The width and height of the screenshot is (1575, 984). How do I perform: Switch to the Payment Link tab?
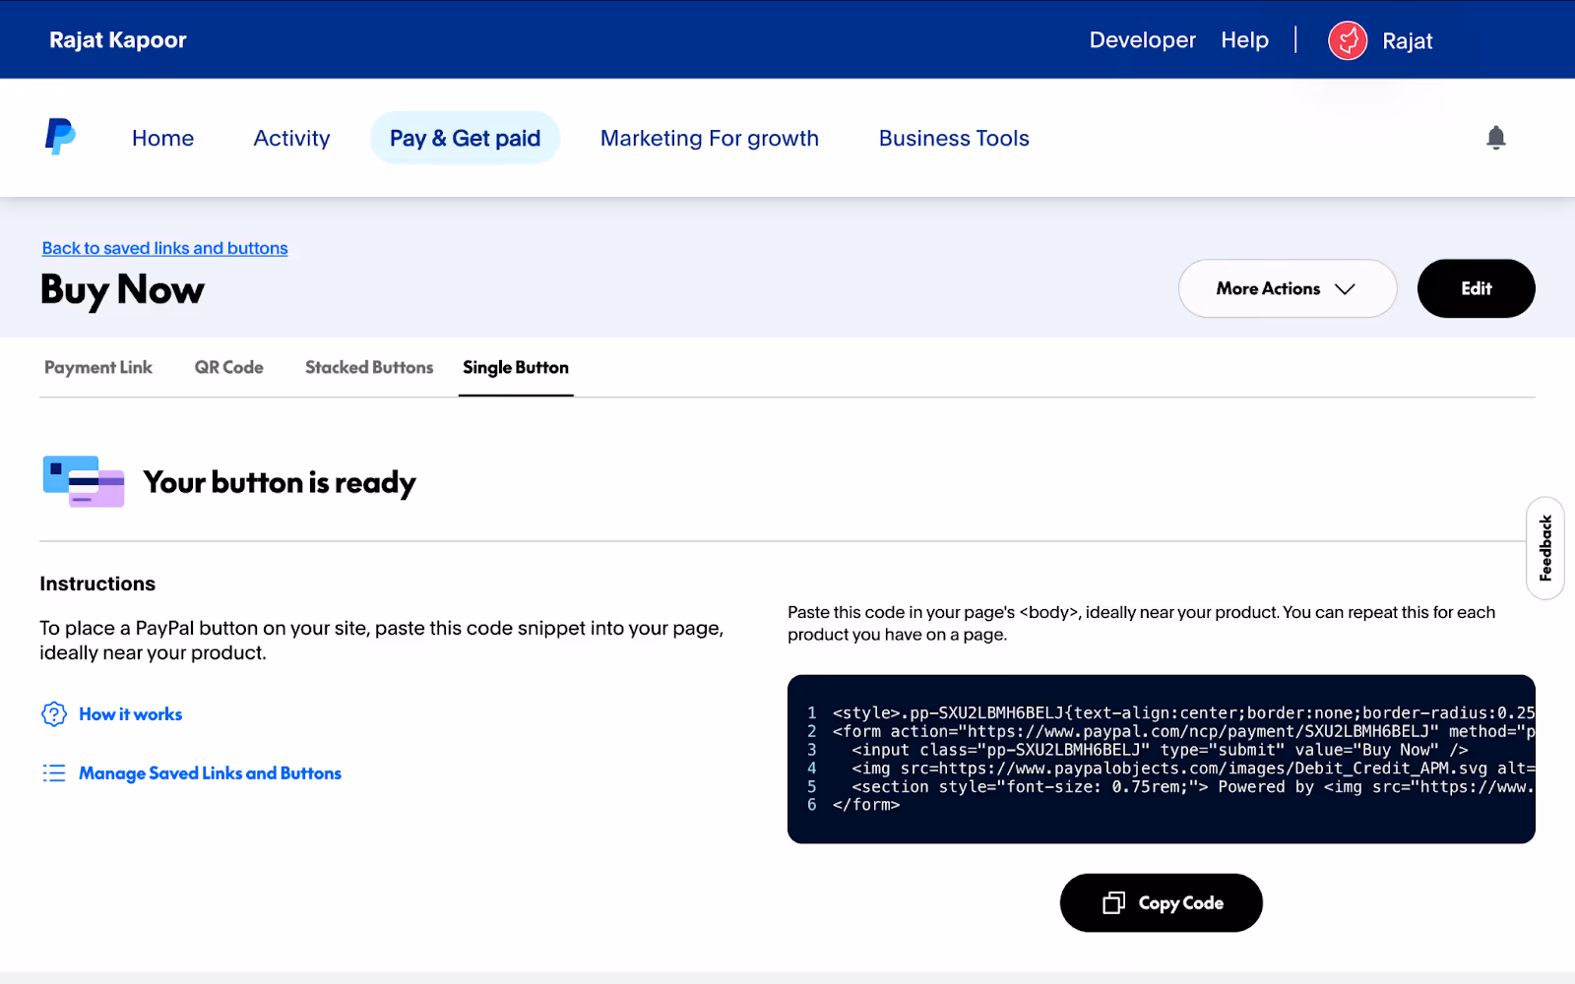tap(98, 367)
